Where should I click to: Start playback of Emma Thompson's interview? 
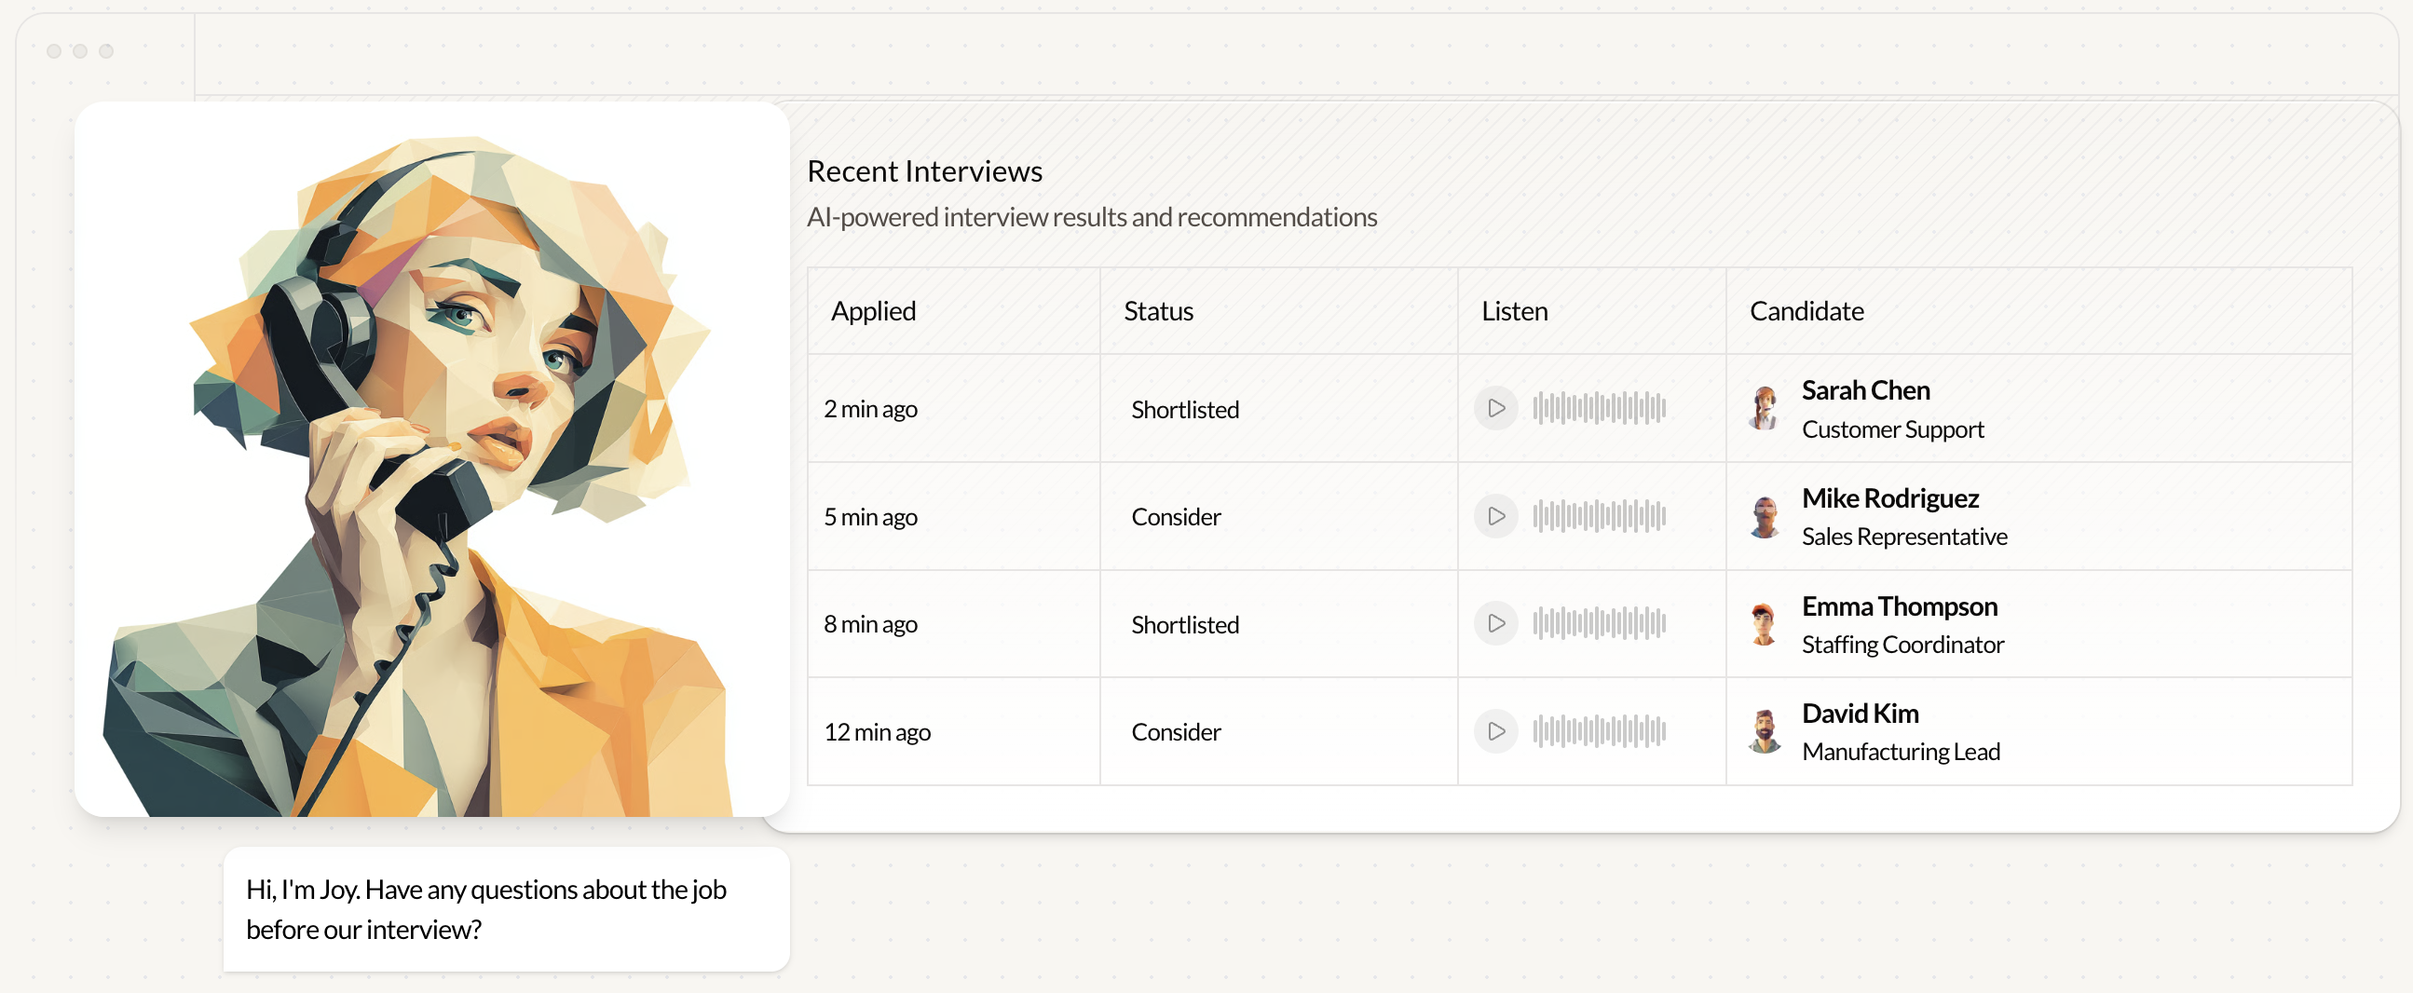pos(1496,624)
